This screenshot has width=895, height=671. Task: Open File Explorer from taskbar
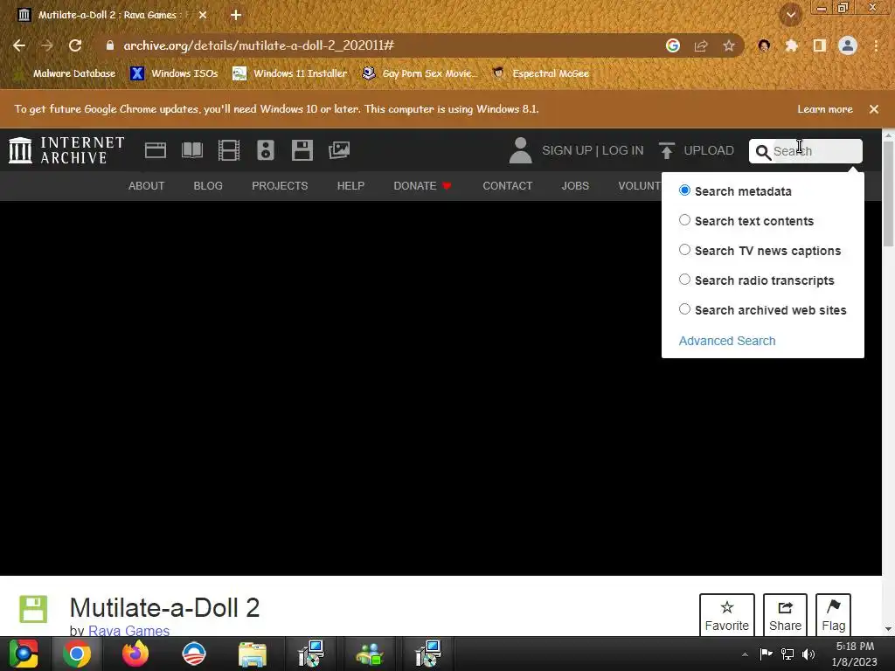pos(253,654)
